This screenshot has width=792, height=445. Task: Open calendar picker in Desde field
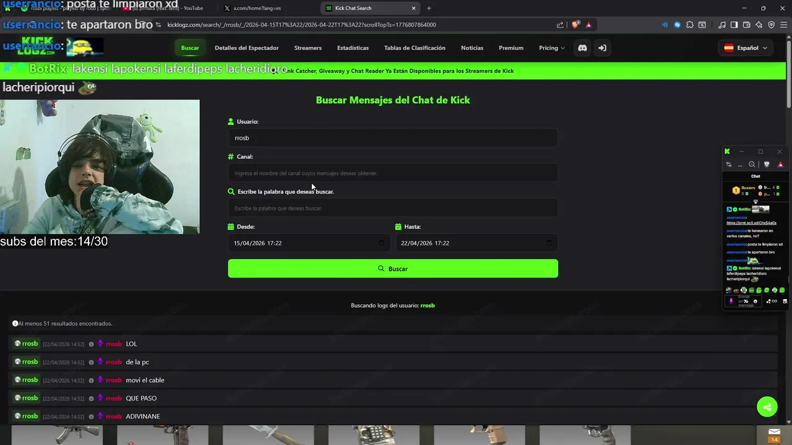pyautogui.click(x=382, y=243)
